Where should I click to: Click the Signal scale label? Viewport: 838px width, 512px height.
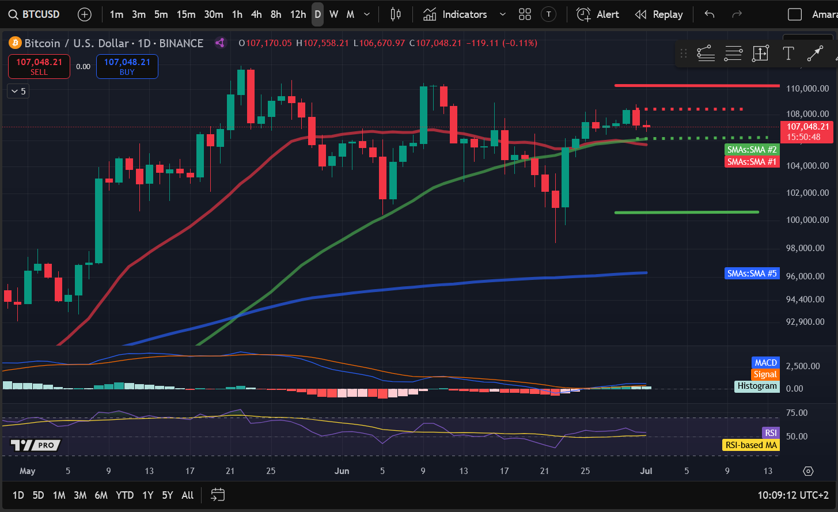coord(765,374)
